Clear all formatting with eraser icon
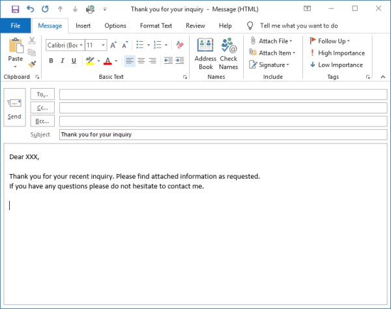Viewport: 391px width, 309px height. [x=180, y=45]
